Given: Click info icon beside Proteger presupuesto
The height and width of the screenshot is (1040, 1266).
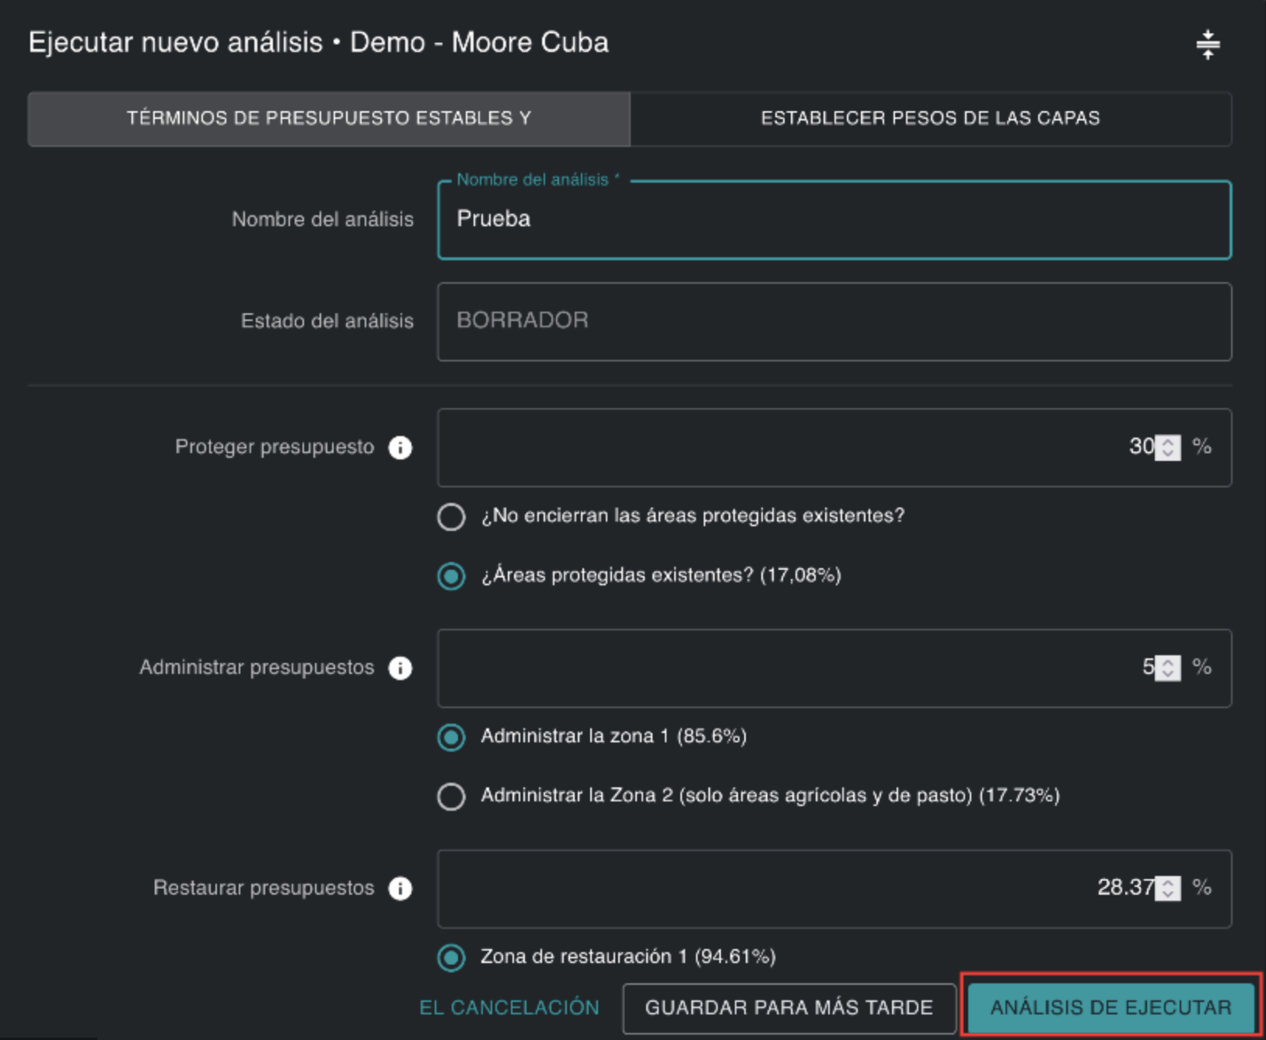Looking at the screenshot, I should coord(400,448).
